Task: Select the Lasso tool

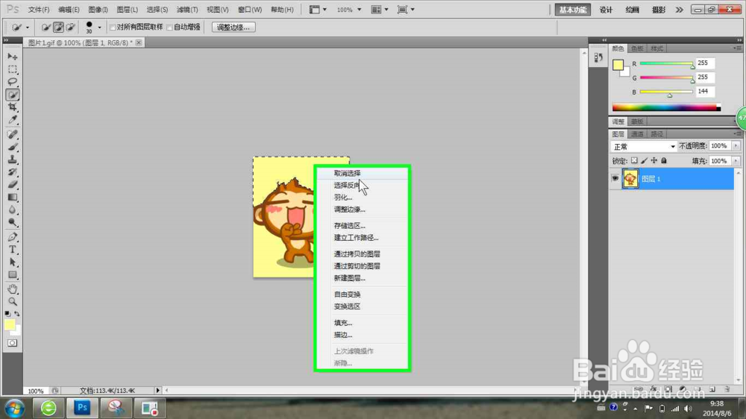Action: pos(13,82)
